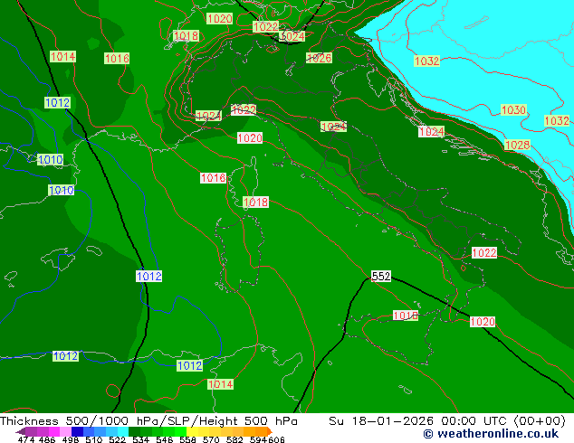This screenshot has height=443, width=574.
Task: Click the 1020 label beside the 552 contour line
Action: point(483,321)
